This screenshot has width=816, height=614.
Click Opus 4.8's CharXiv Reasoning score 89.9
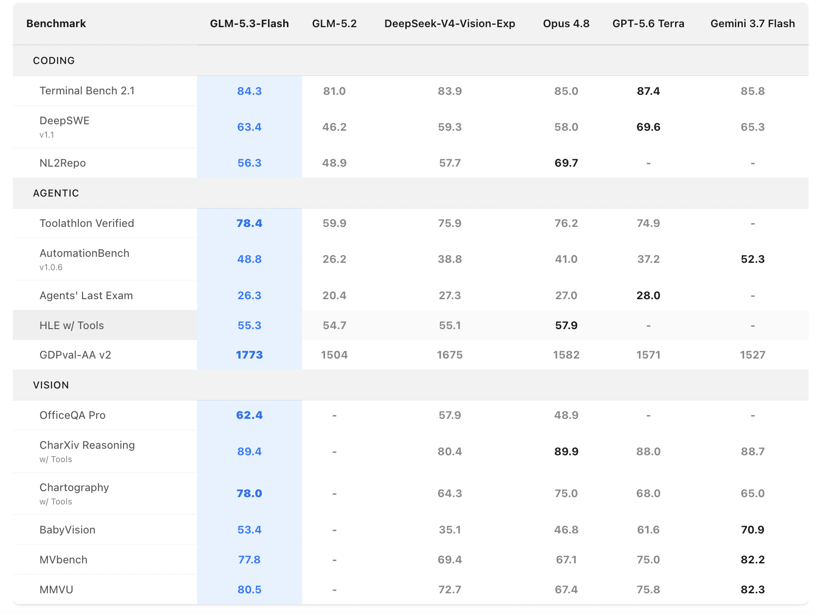pyautogui.click(x=566, y=452)
